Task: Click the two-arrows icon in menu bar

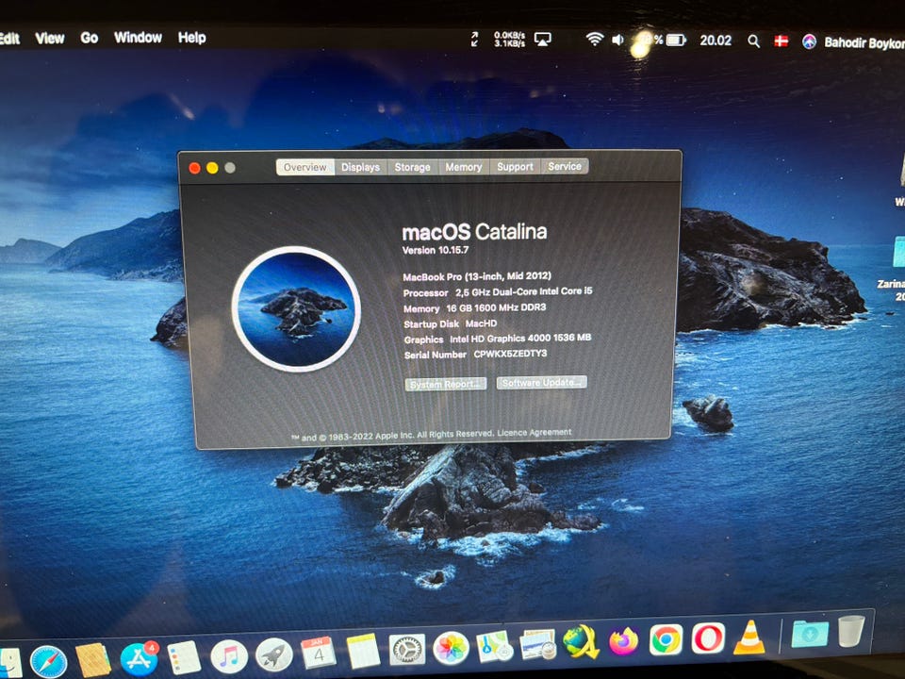Action: pyautogui.click(x=475, y=39)
